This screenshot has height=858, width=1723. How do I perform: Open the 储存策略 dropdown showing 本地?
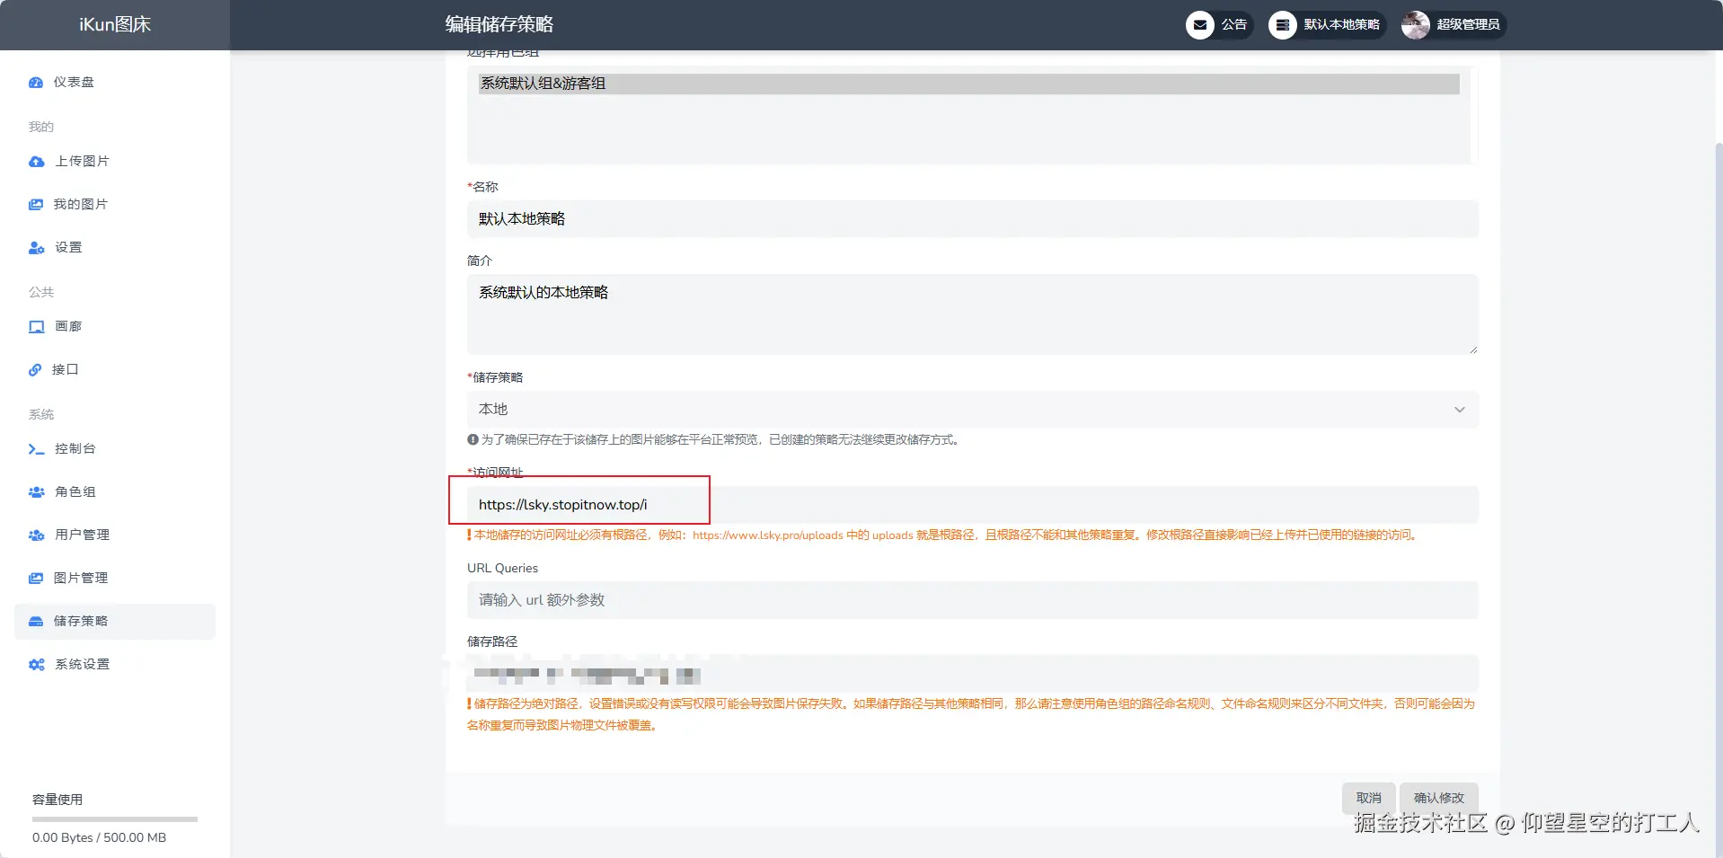[972, 410]
